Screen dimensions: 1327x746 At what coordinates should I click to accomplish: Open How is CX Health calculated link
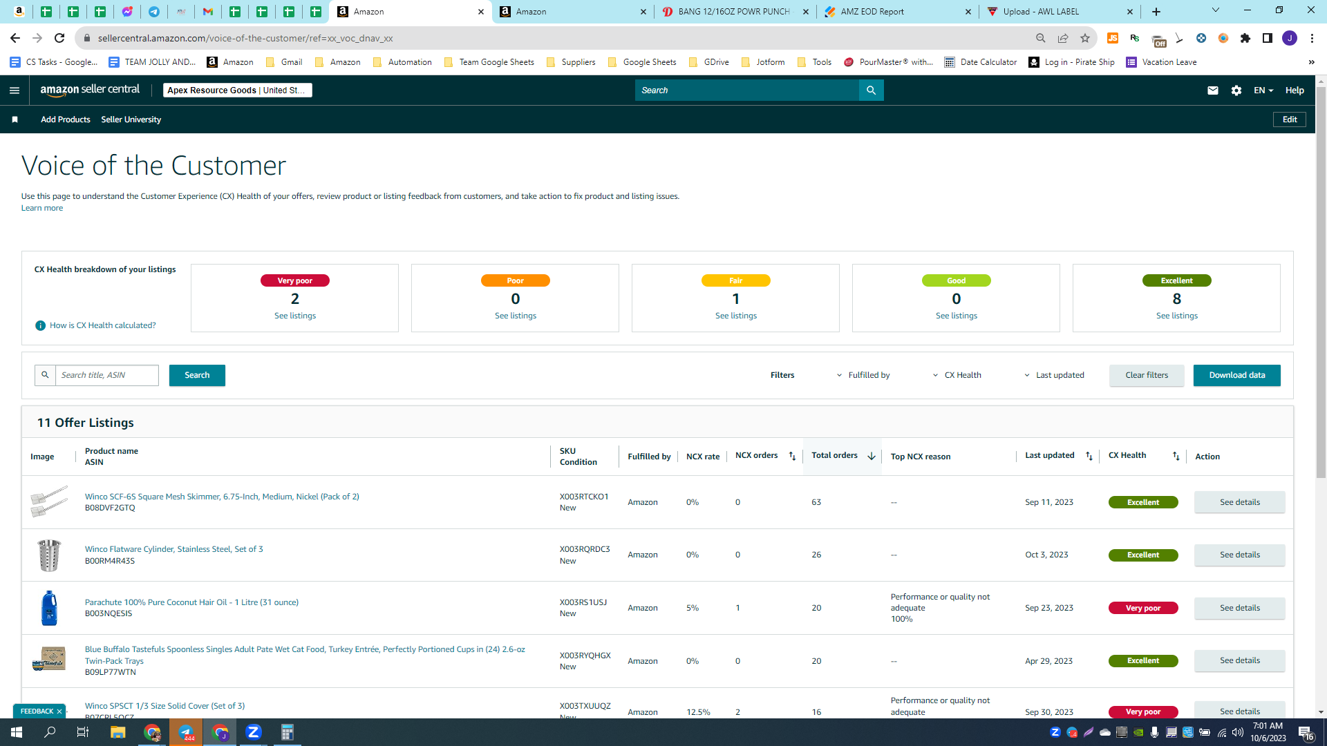103,325
